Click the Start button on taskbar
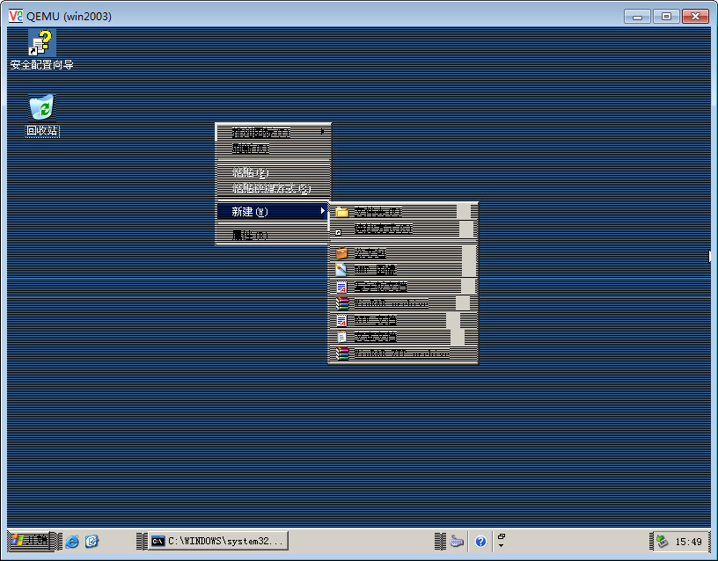718x561 pixels. [x=31, y=541]
